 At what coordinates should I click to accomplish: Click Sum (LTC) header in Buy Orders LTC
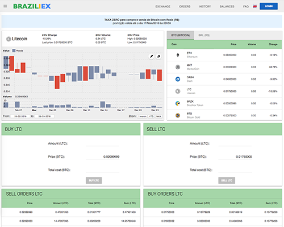272,203
